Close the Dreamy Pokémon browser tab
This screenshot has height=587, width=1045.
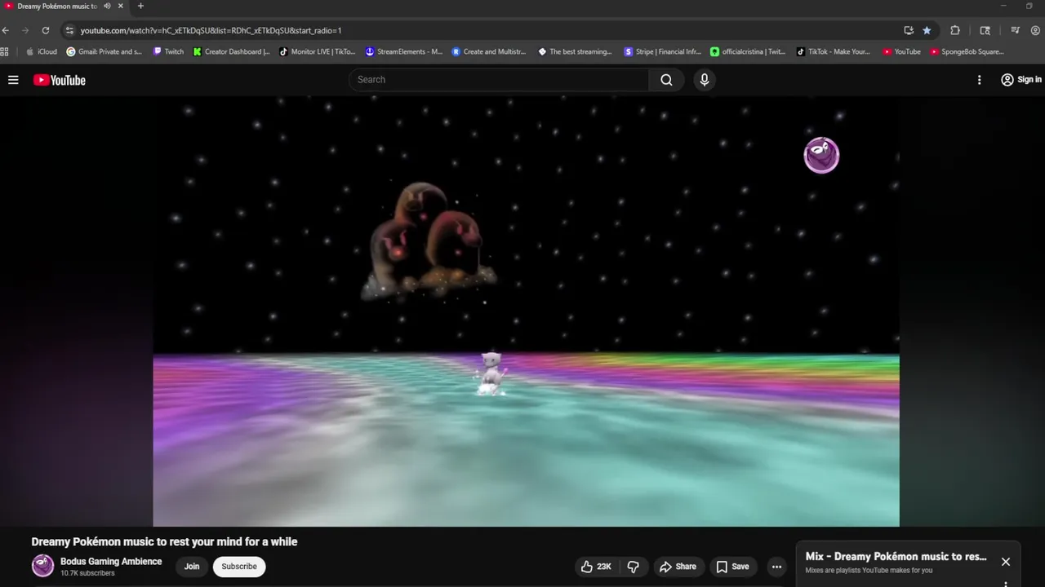121,6
